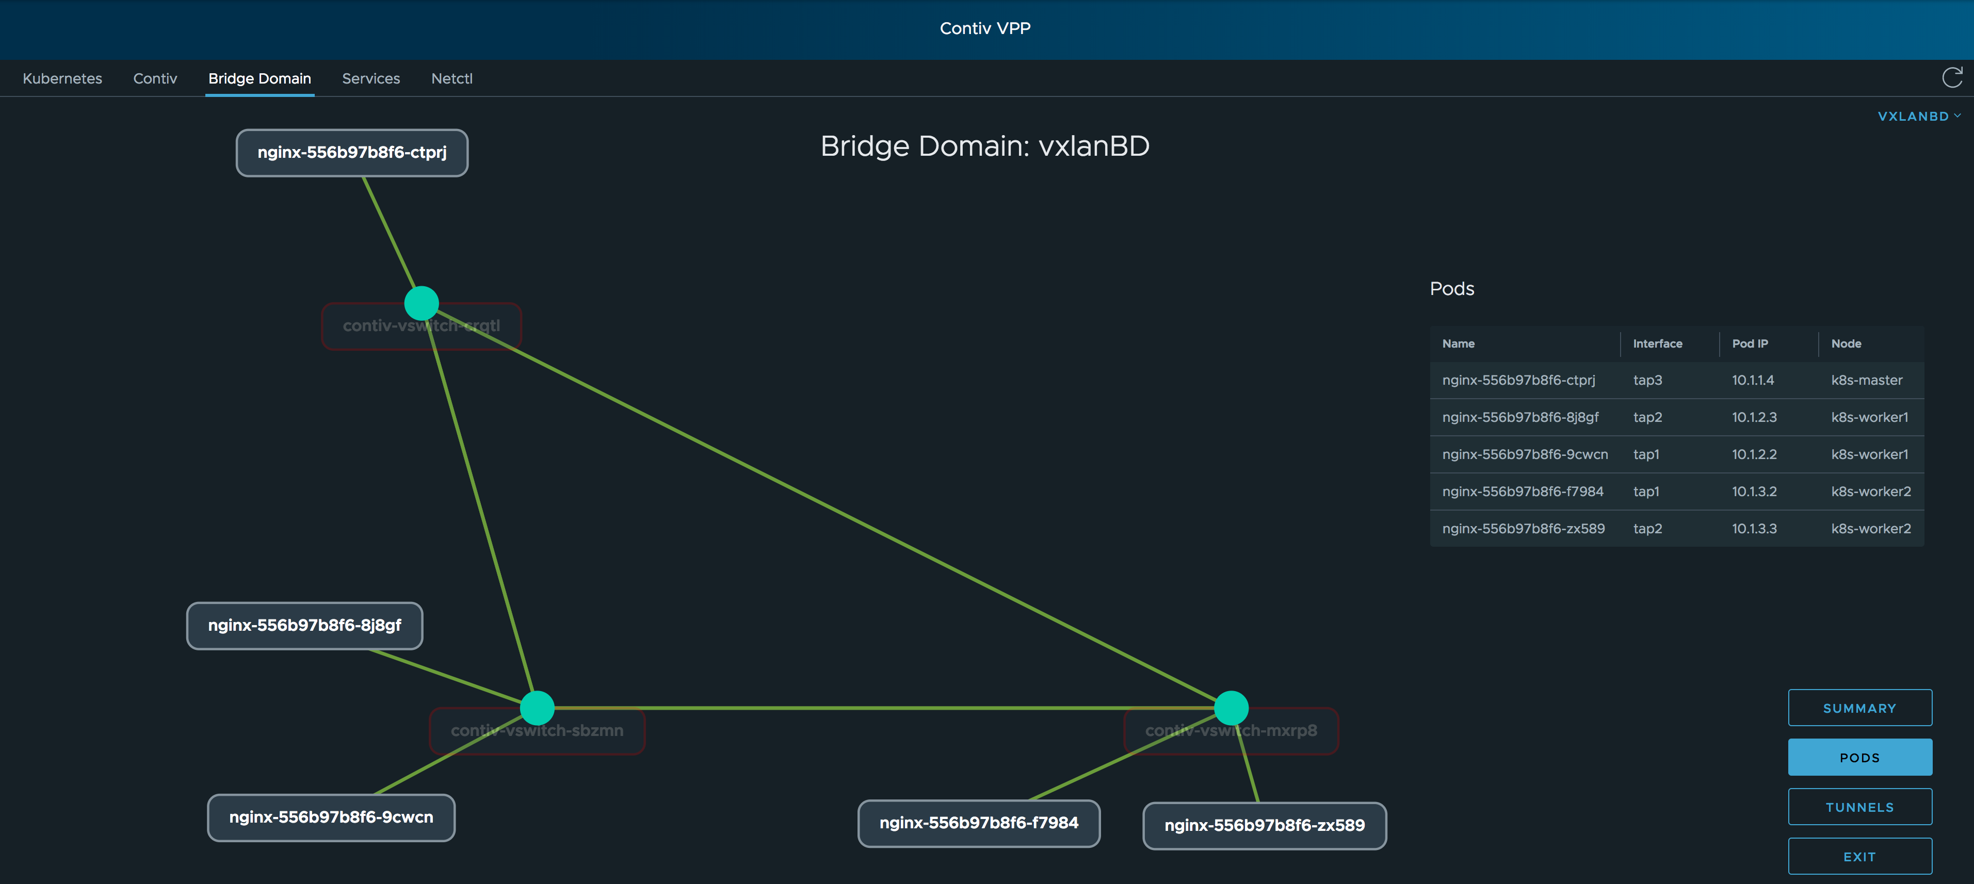Open the VXLANBD dropdown menu
1974x884 pixels.
click(x=1919, y=117)
